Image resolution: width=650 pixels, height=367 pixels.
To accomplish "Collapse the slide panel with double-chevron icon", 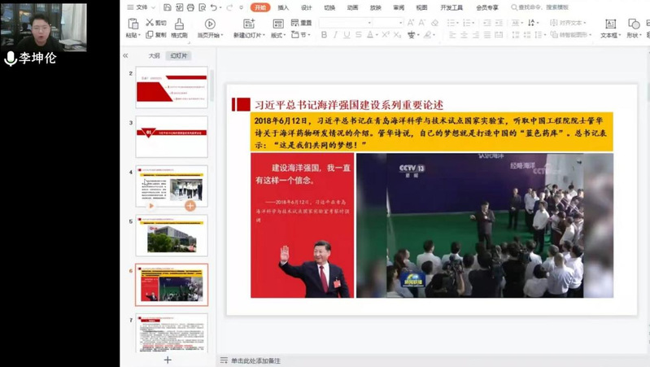I will (125, 56).
